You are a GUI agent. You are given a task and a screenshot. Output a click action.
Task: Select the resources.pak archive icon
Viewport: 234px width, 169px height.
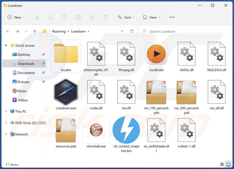tap(66, 130)
